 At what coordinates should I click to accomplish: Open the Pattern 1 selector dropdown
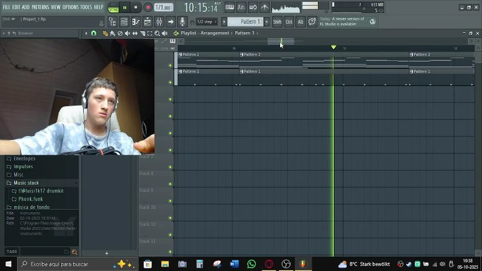pos(246,22)
